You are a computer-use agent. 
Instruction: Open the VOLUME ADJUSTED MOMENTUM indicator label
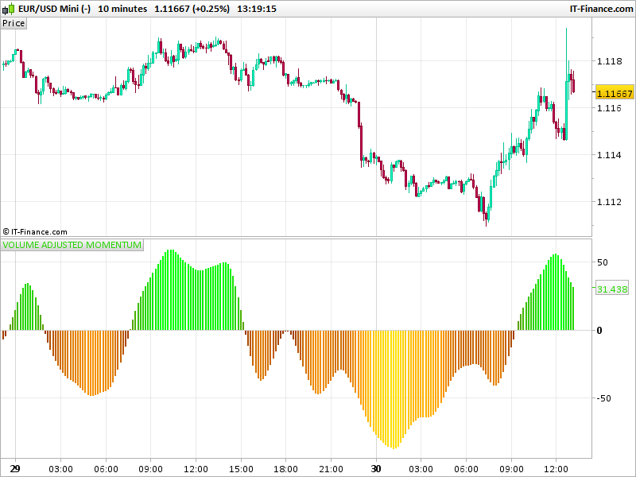coord(72,245)
